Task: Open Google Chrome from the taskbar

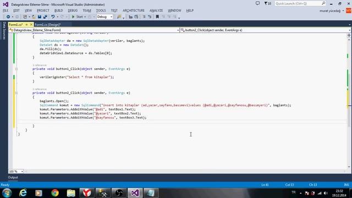Action: [x=55, y=193]
